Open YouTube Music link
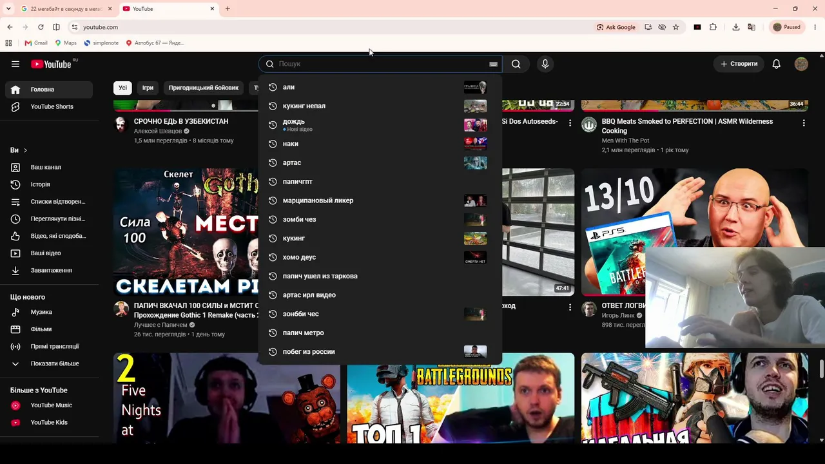The width and height of the screenshot is (825, 464). (x=50, y=405)
